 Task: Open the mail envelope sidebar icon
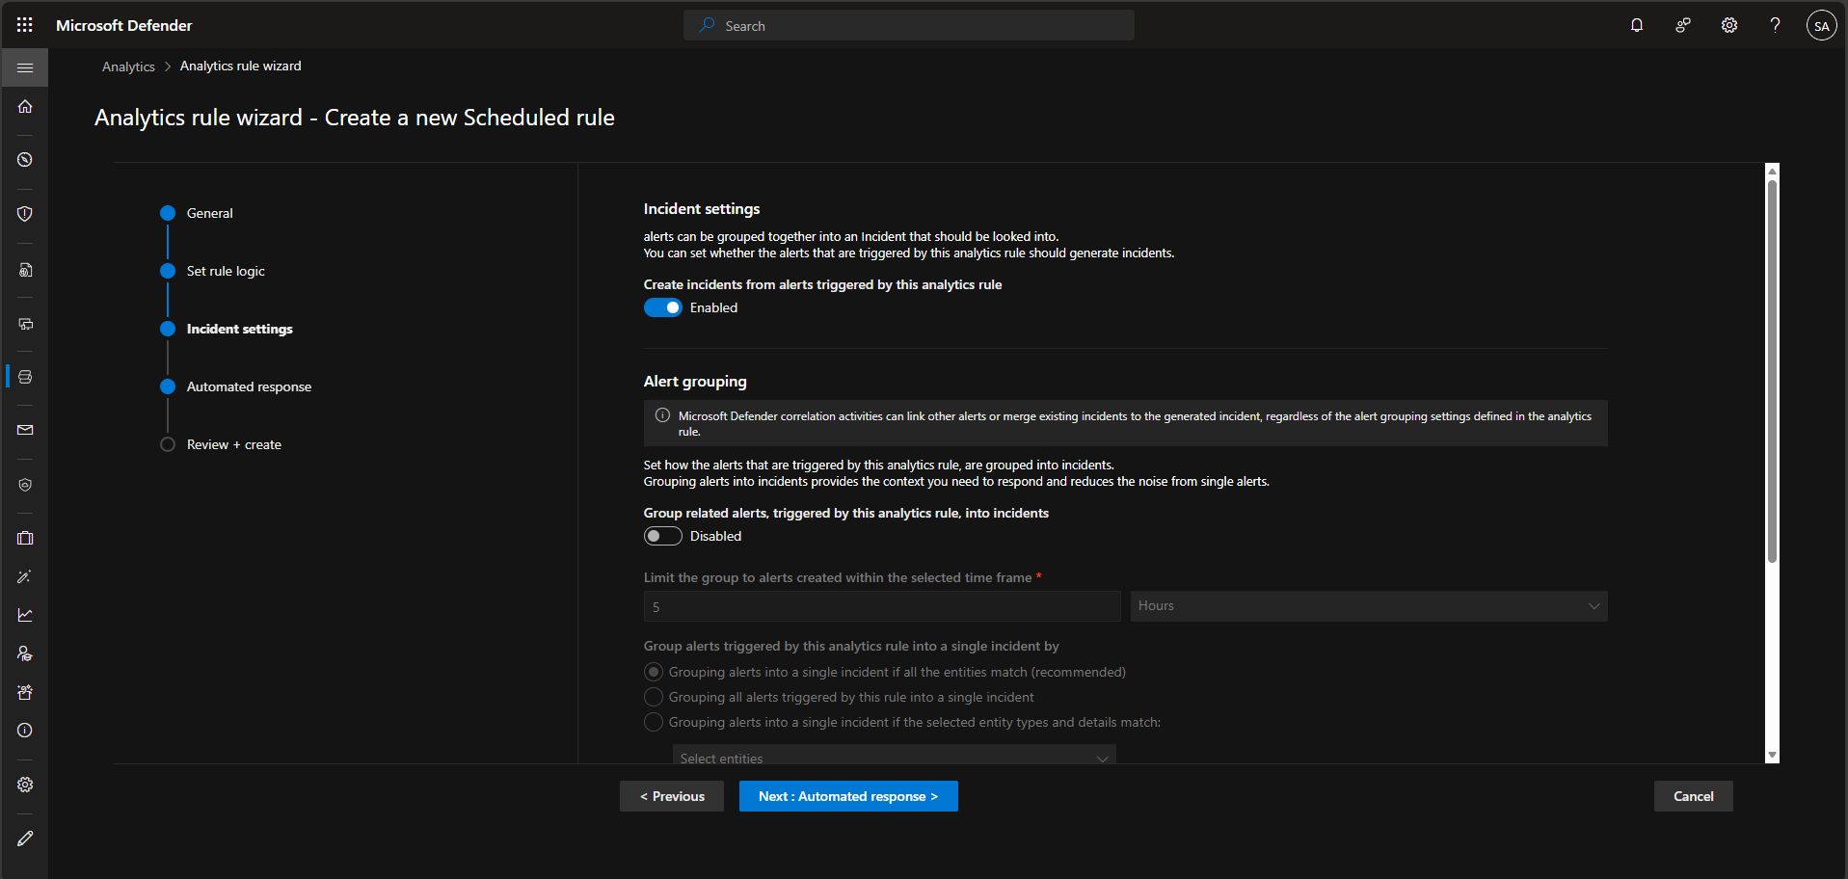tap(25, 430)
